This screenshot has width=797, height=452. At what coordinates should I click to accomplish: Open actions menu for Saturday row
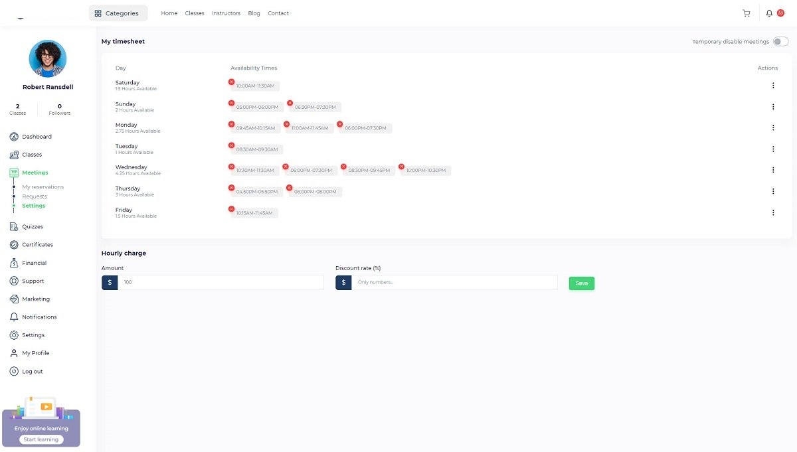click(x=773, y=86)
